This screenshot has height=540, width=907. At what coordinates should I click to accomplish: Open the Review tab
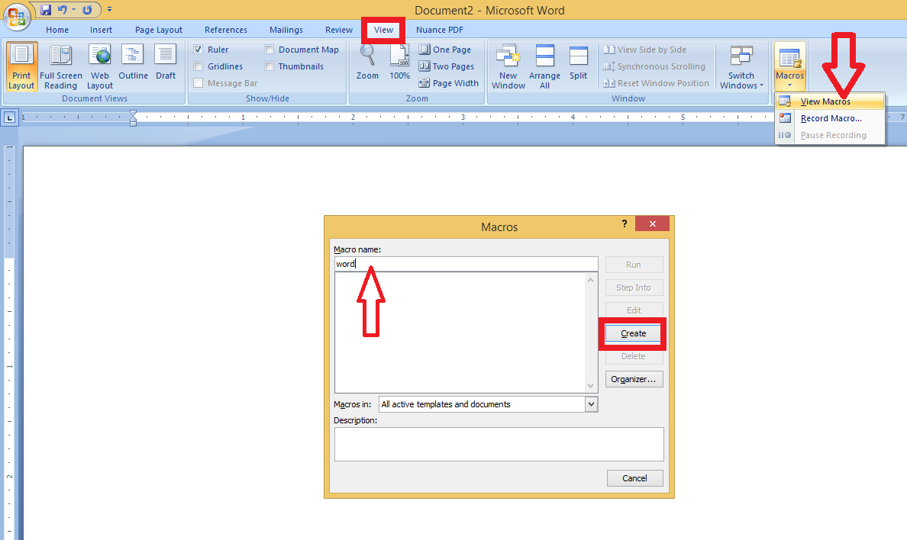[x=339, y=30]
